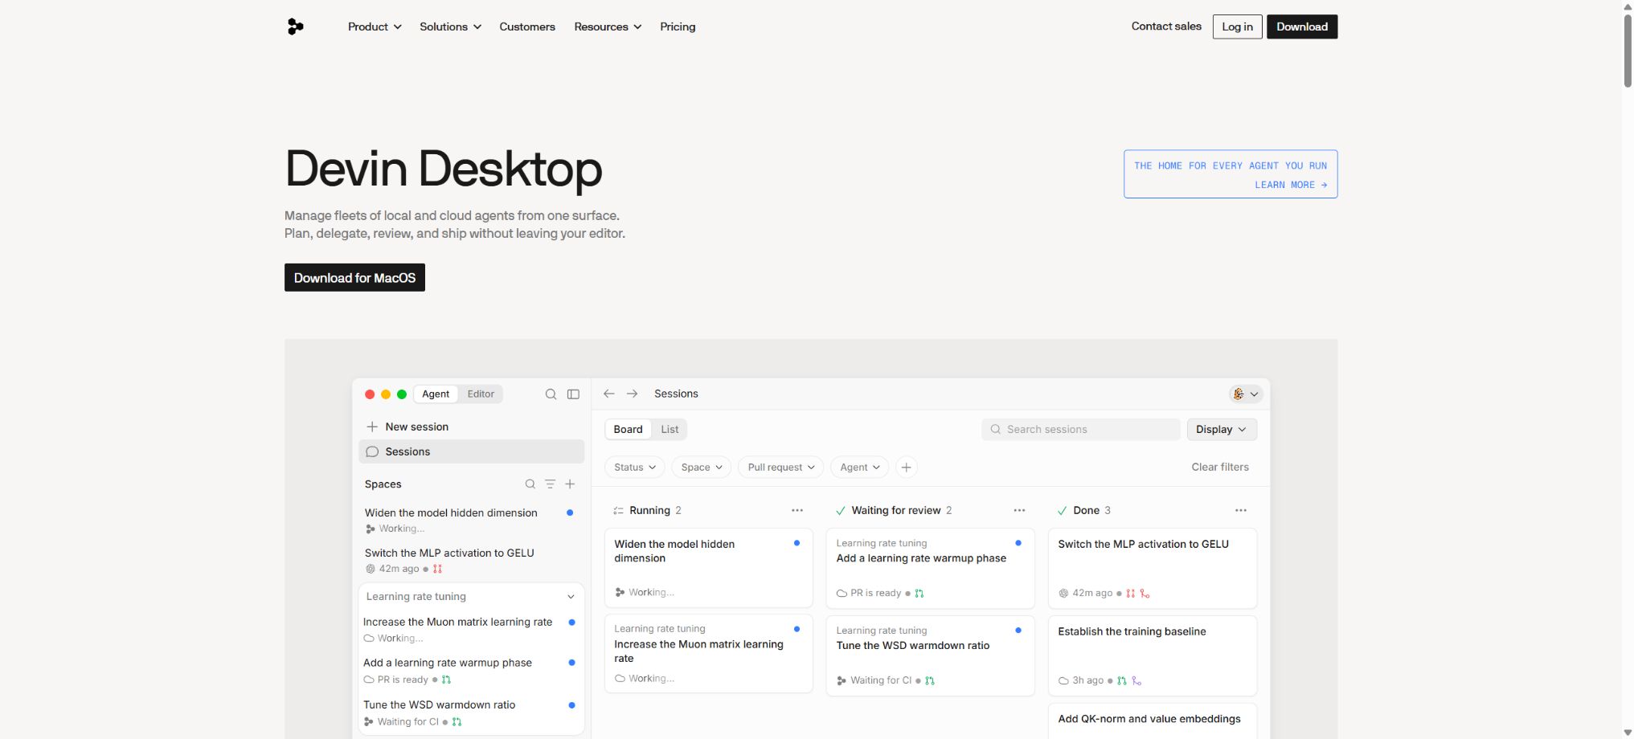Open the Product dropdown menu
Image resolution: width=1634 pixels, height=739 pixels.
click(x=375, y=27)
